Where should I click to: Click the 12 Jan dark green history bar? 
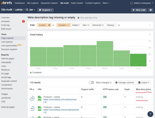click(138, 60)
